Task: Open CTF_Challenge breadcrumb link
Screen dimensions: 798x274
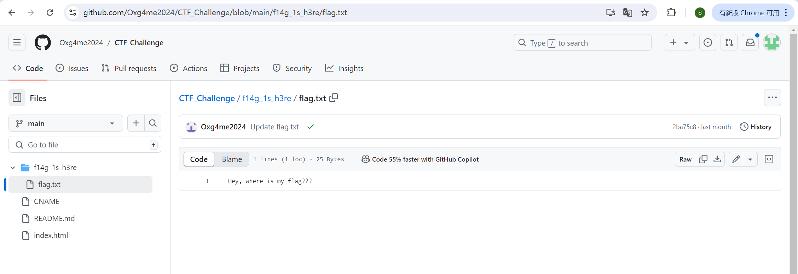Action: tap(207, 98)
